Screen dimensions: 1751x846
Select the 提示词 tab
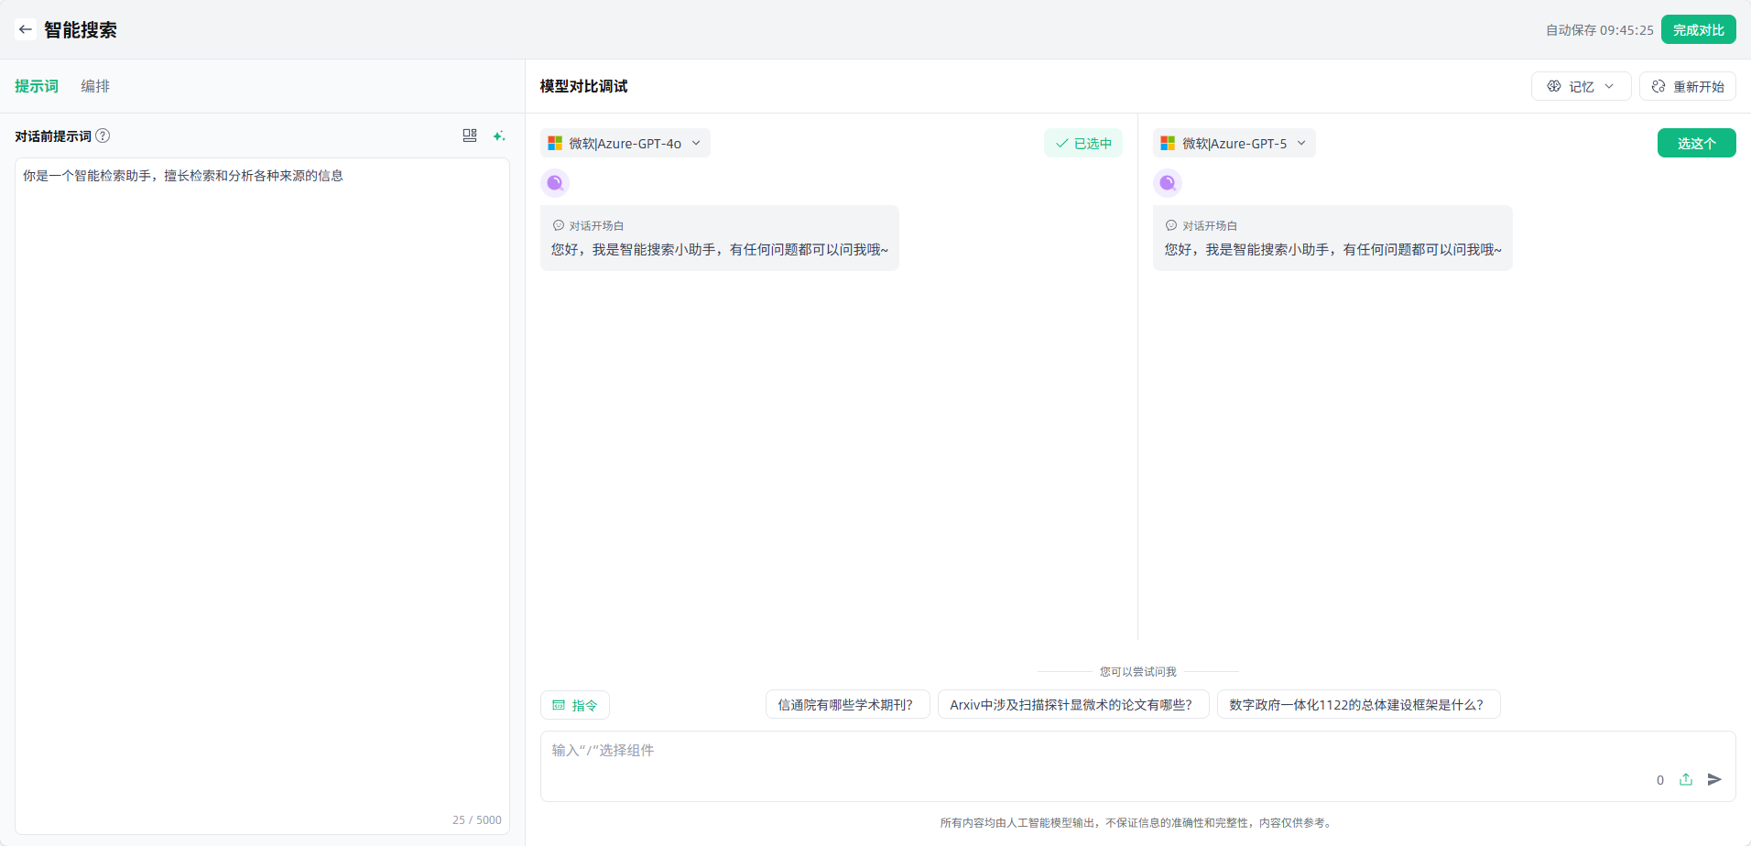[x=37, y=86]
